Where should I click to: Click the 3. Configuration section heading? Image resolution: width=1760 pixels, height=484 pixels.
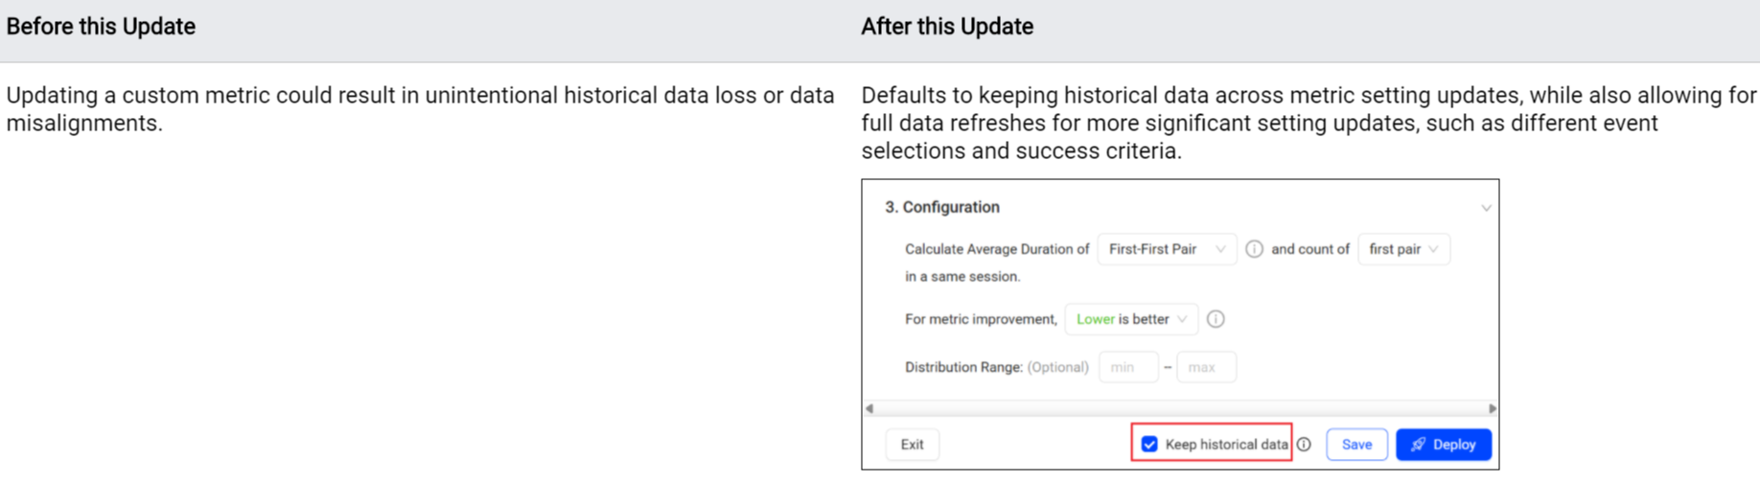pyautogui.click(x=941, y=207)
